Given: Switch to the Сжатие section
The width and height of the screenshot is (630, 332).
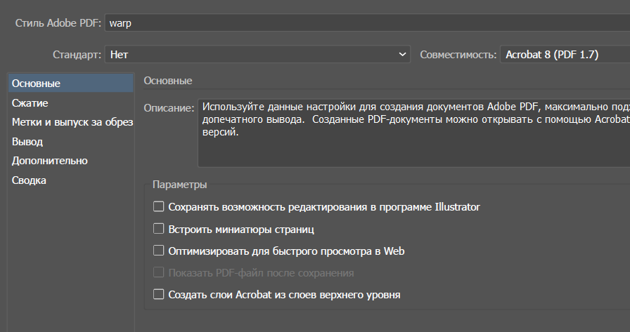Looking at the screenshot, I should tap(30, 103).
